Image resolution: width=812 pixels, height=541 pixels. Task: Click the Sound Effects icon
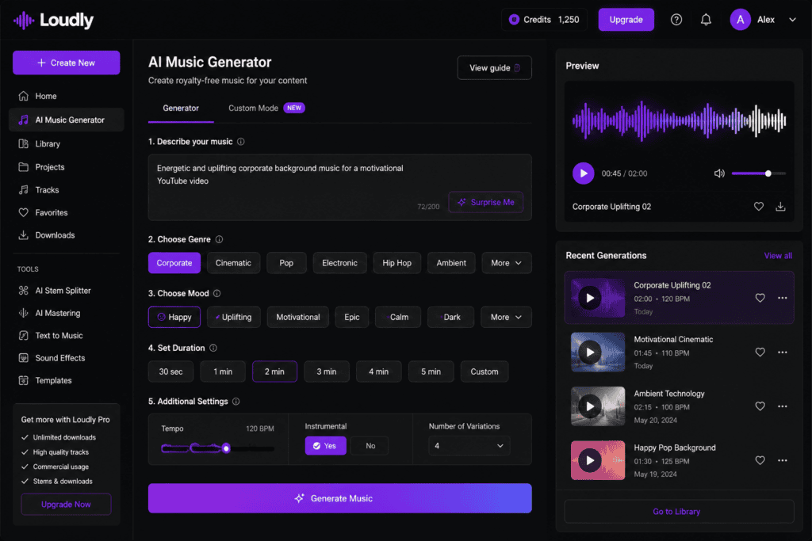[23, 358]
